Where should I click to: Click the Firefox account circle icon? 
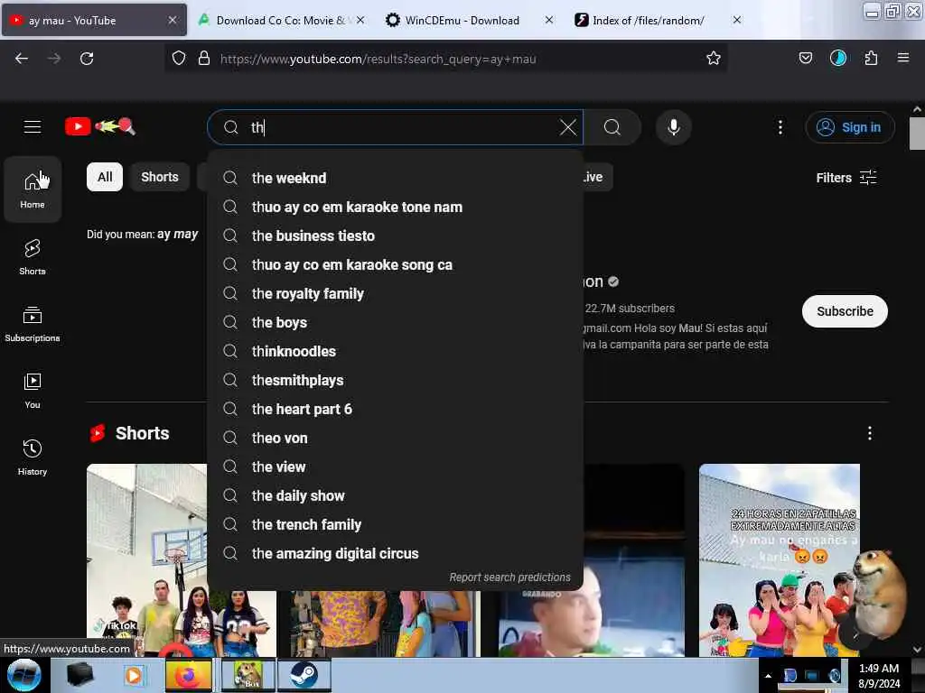(x=837, y=58)
